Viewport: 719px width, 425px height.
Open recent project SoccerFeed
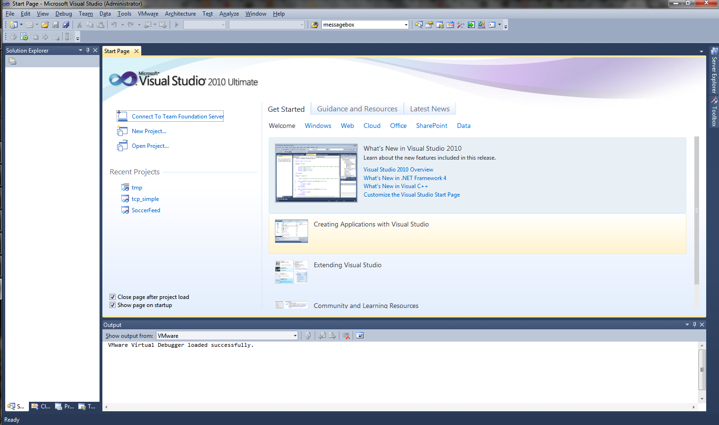[146, 210]
